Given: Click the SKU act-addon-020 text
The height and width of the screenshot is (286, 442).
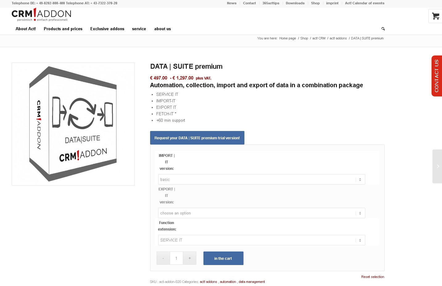Looking at the screenshot, I should (x=166, y=282).
